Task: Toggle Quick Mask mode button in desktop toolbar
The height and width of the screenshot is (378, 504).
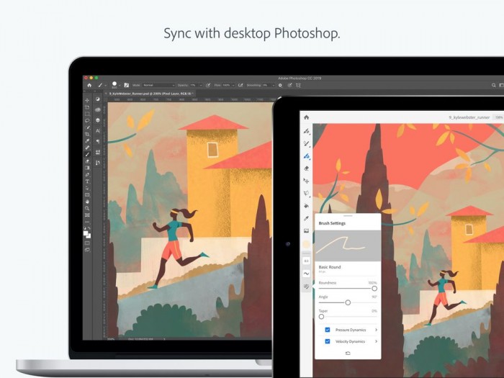Action: (x=87, y=243)
